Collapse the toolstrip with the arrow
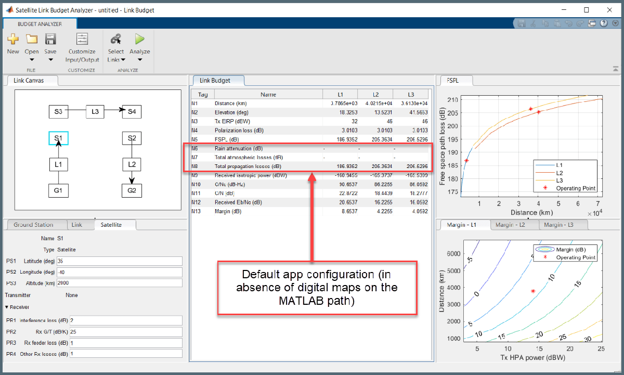The height and width of the screenshot is (375, 624). click(x=616, y=69)
